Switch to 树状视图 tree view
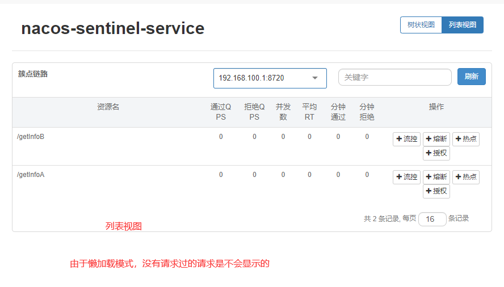Image resolution: width=504 pixels, height=287 pixels. tap(421, 25)
